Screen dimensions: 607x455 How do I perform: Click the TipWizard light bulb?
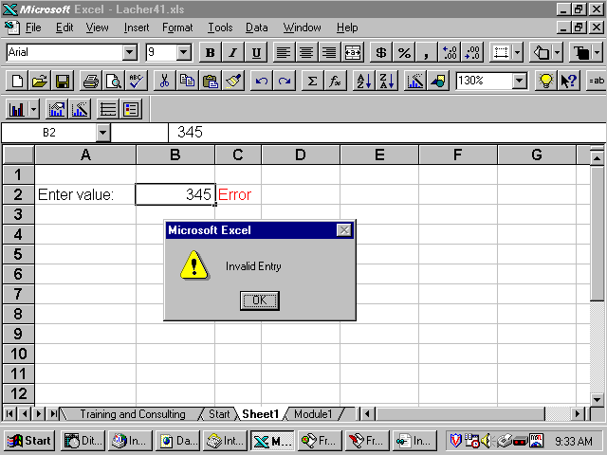[x=546, y=81]
